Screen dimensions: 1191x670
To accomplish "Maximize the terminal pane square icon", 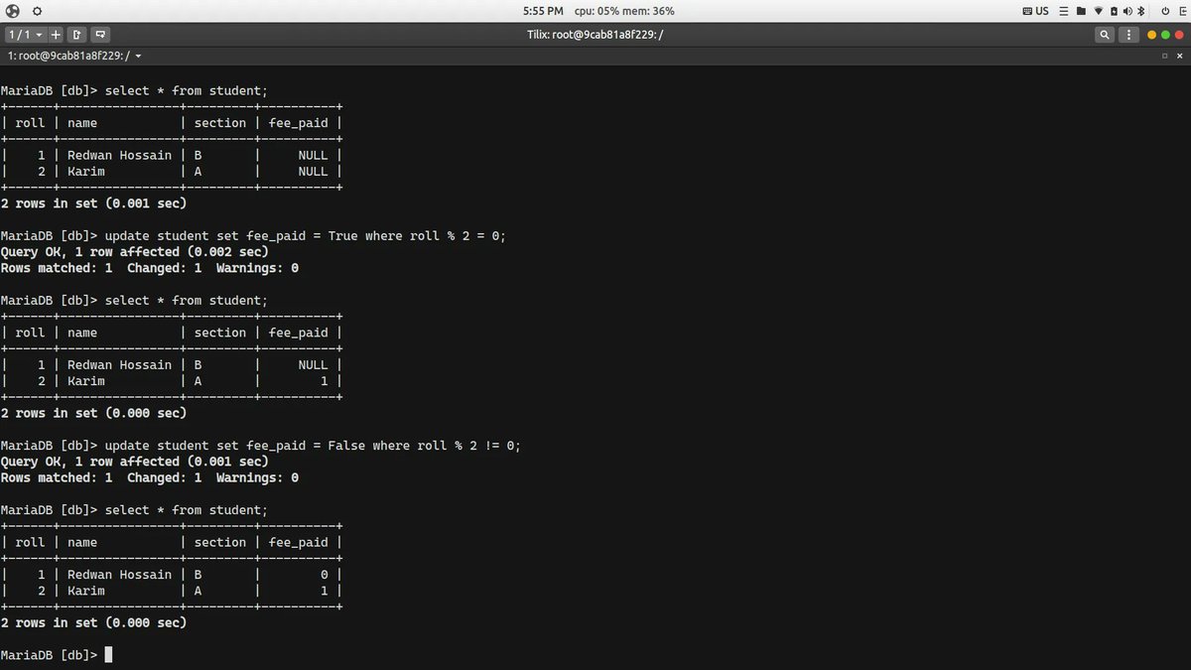I will tap(1164, 56).
